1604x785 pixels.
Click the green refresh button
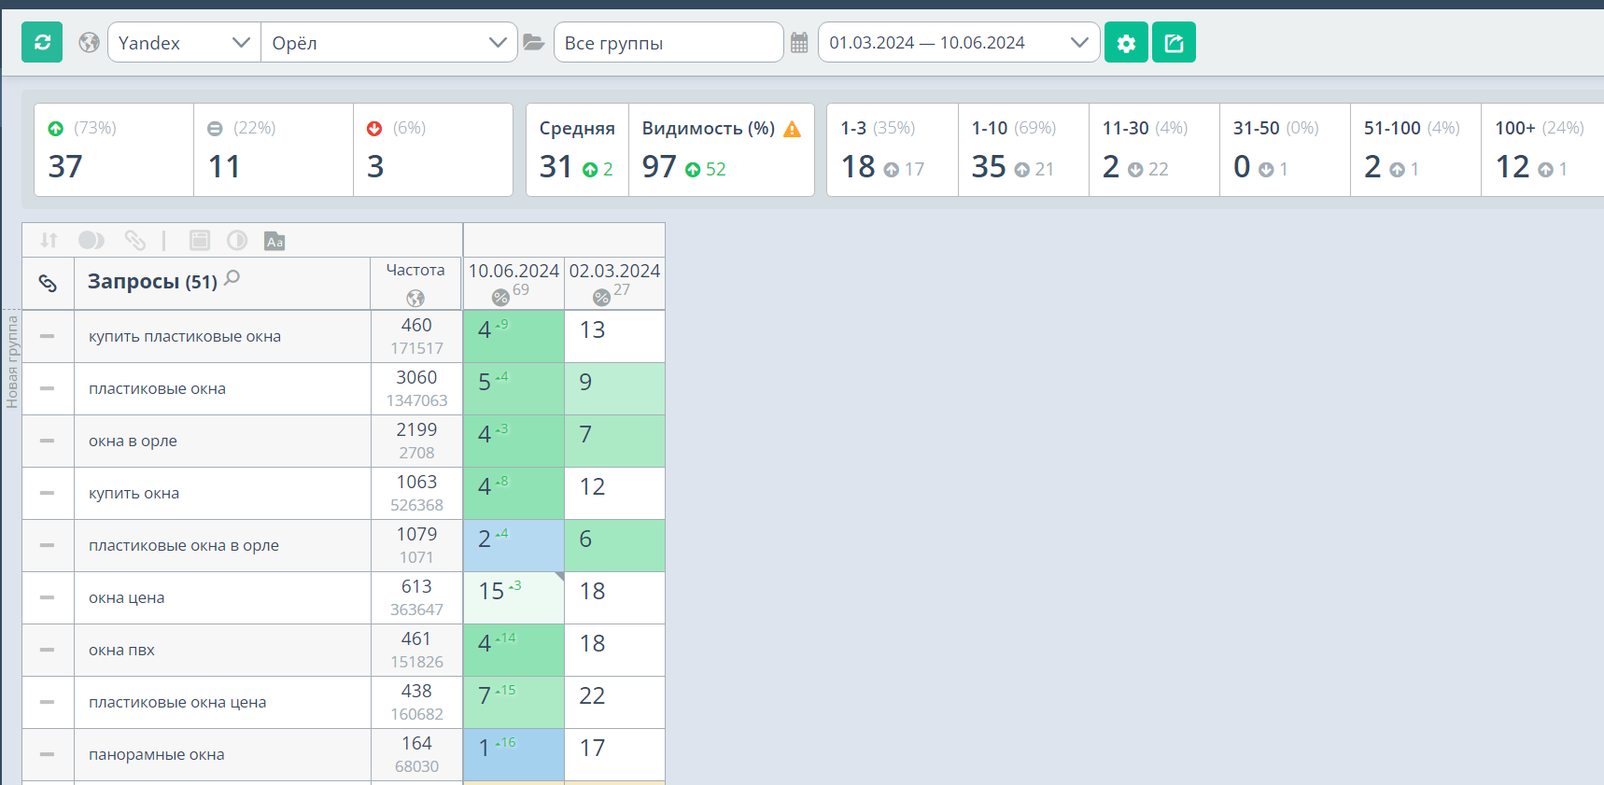[x=42, y=42]
